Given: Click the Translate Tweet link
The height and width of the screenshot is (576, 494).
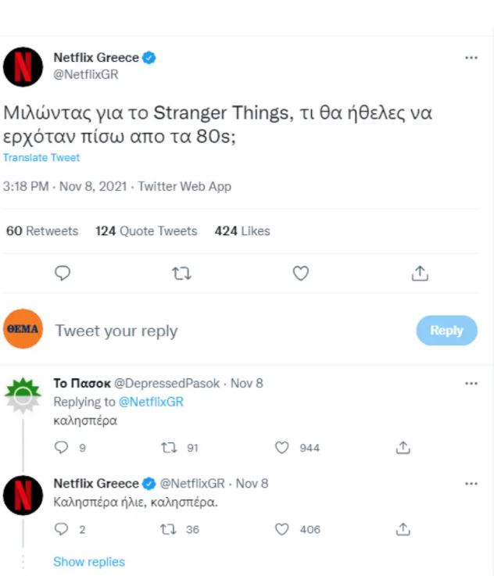Looking at the screenshot, I should [x=41, y=158].
